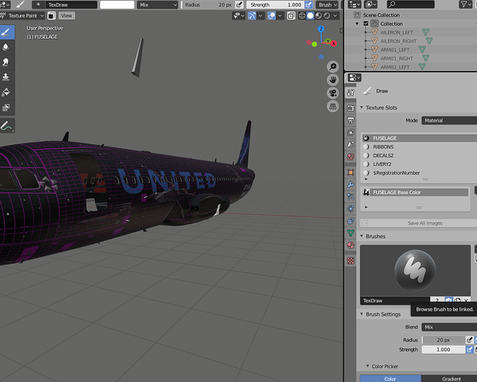Open the Brush dropdown in header
Screen dimensions: 477x382
coord(328,5)
